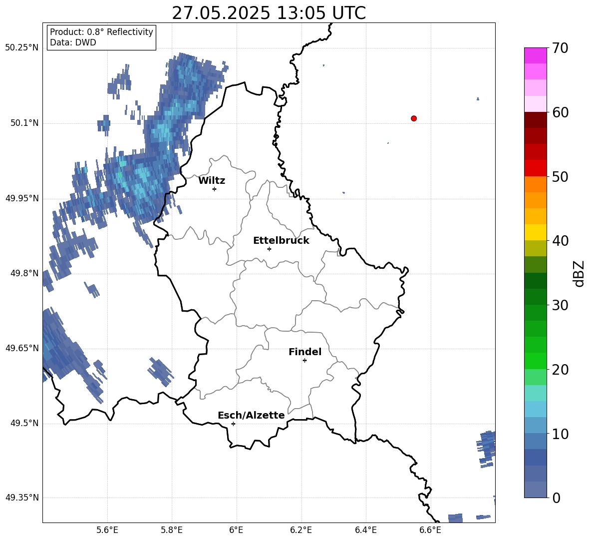
Task: Click the '6.4°E' longitude label
Action: coord(365,530)
